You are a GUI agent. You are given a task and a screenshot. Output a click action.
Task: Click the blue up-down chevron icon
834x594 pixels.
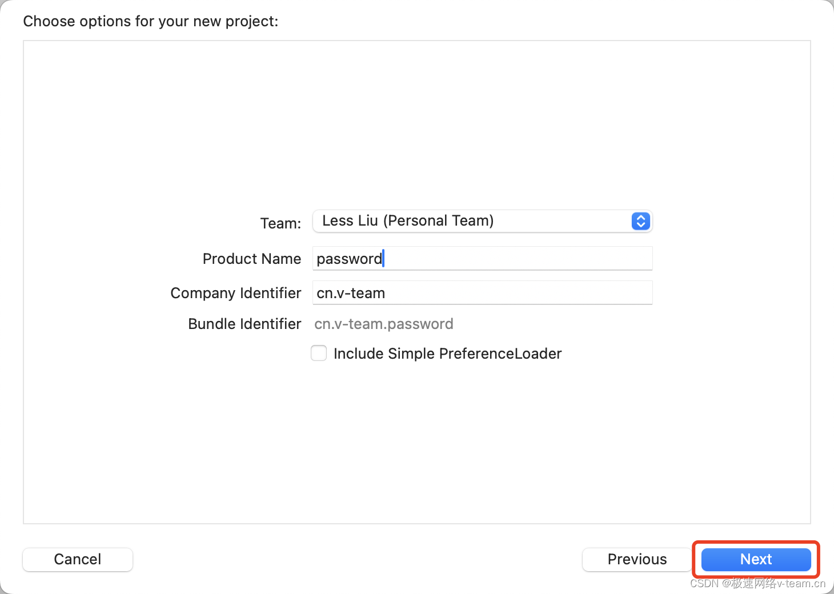640,221
